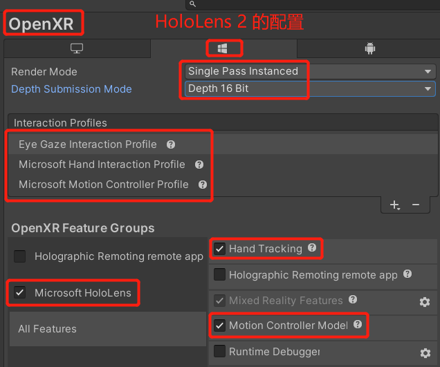The image size is (440, 367).
Task: Open Mixed Reality Features settings gear
Action: [425, 301]
